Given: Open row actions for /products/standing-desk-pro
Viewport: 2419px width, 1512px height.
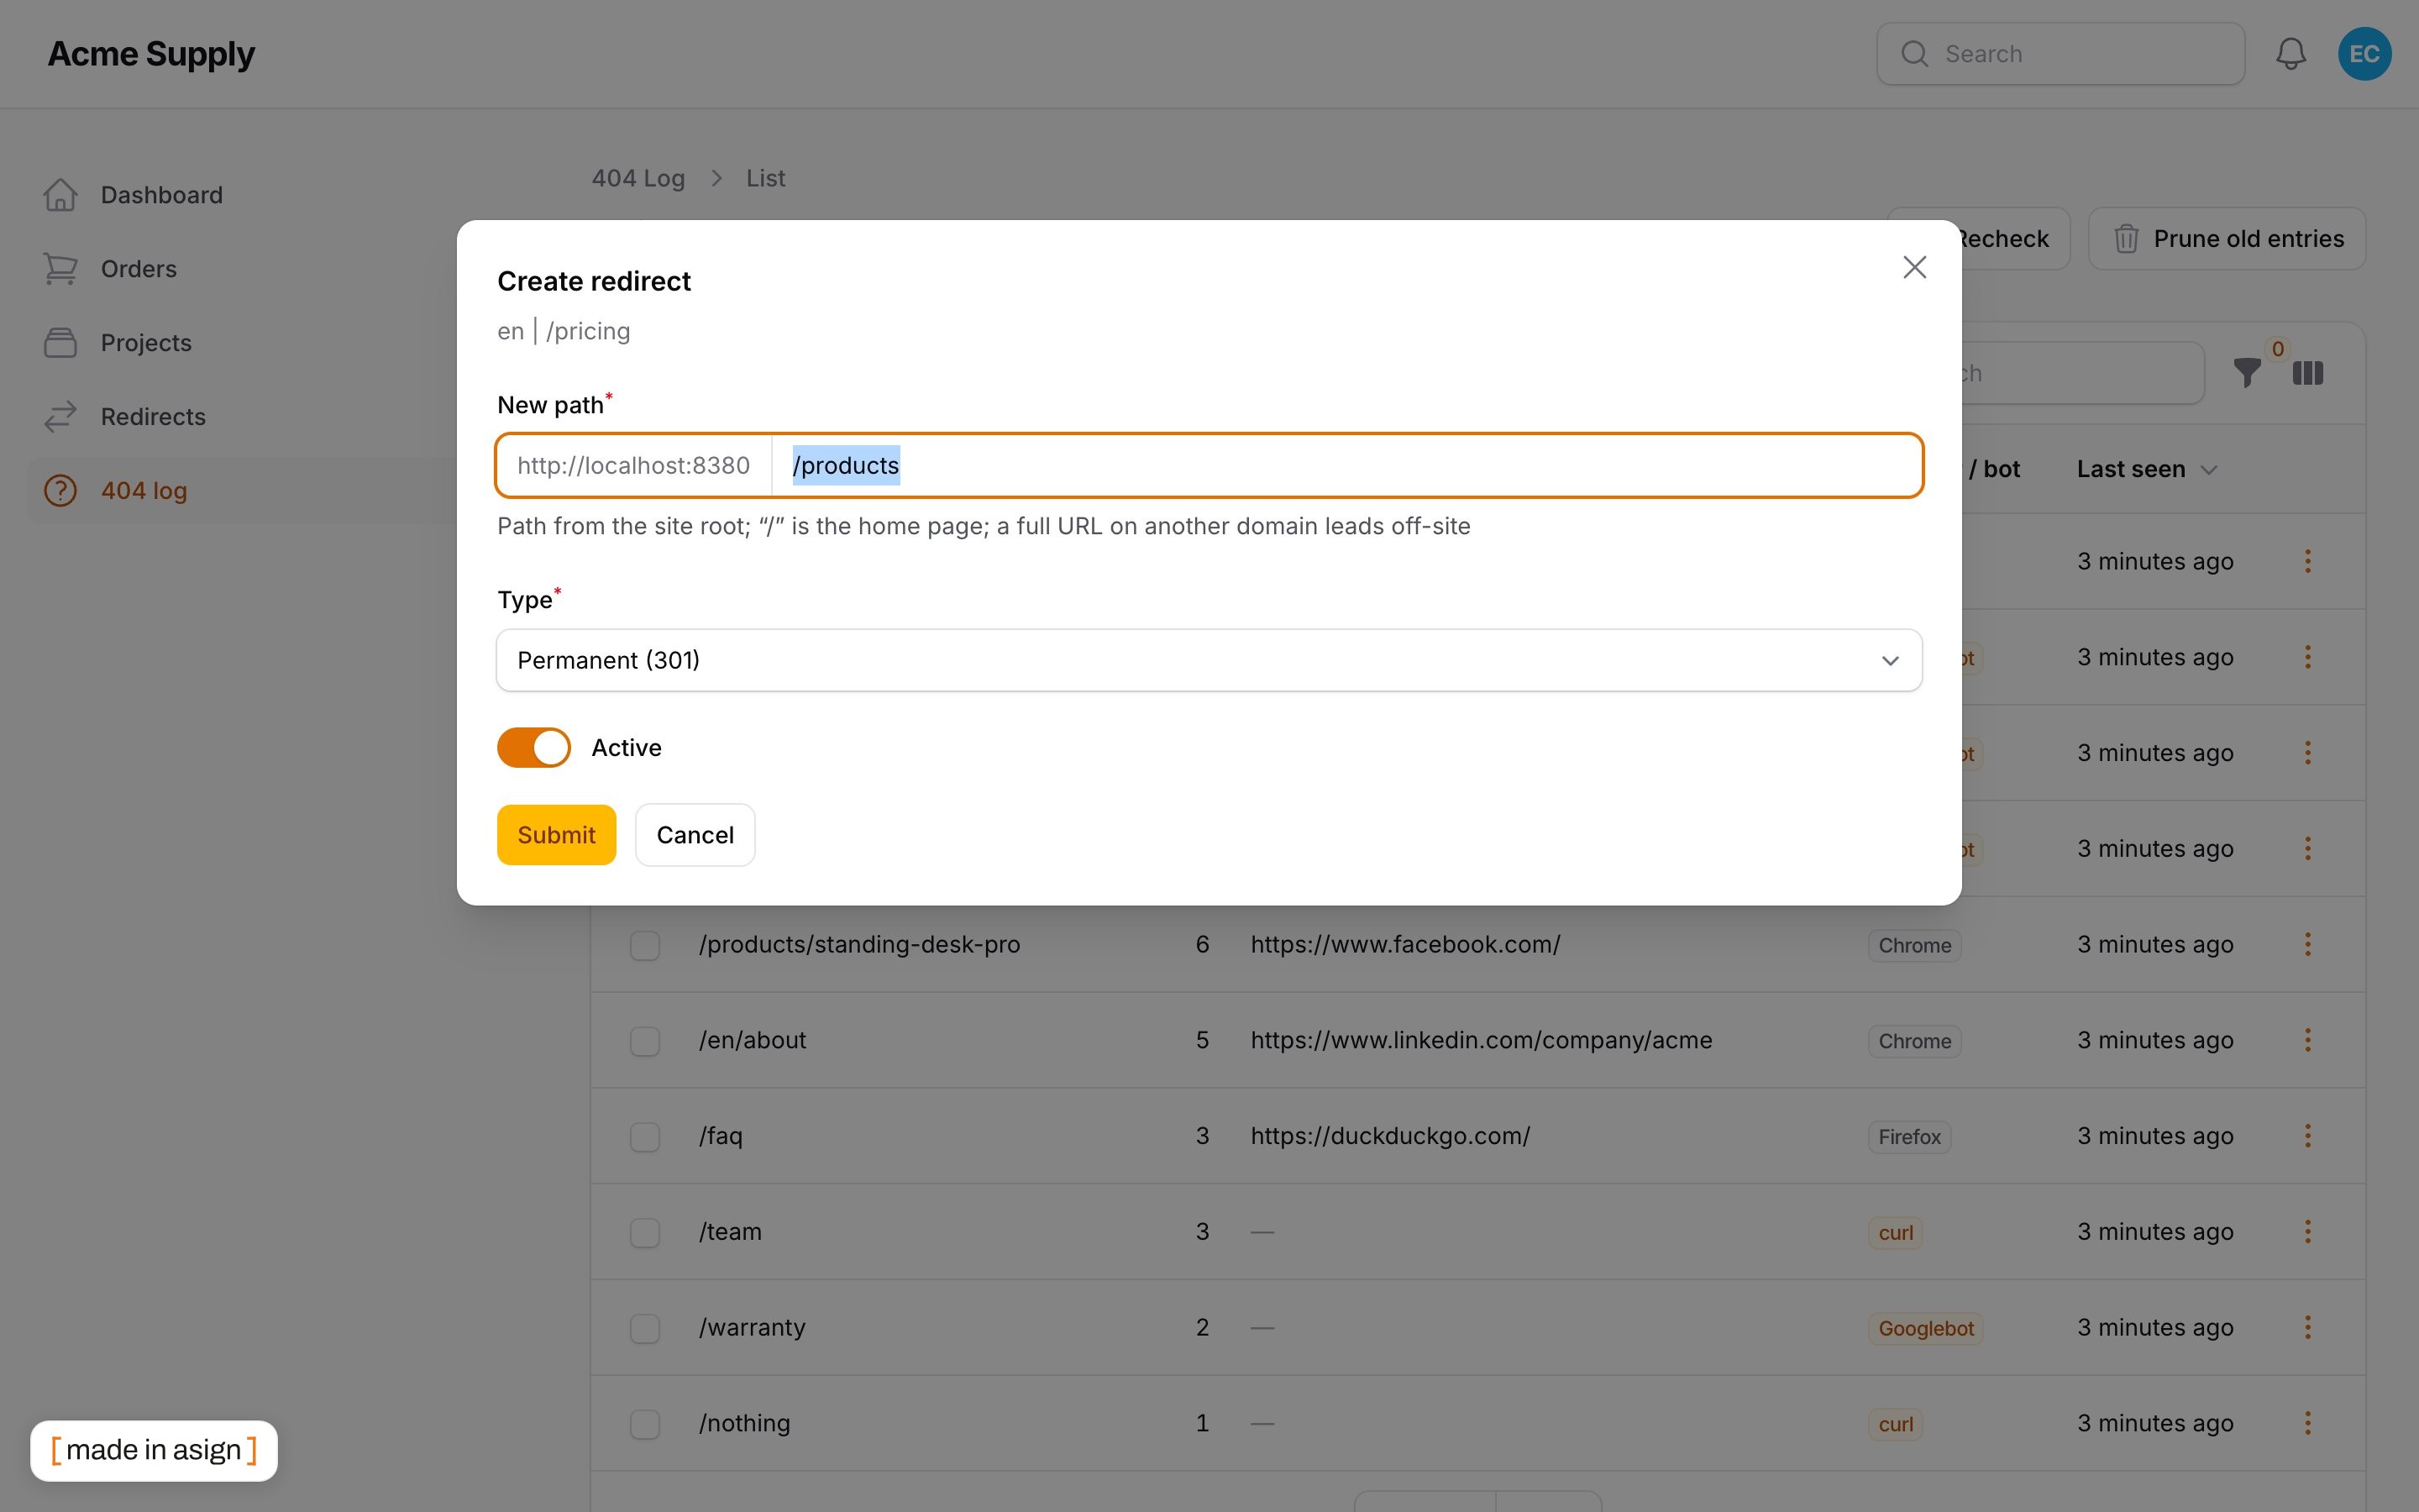Looking at the screenshot, I should pos(2308,944).
